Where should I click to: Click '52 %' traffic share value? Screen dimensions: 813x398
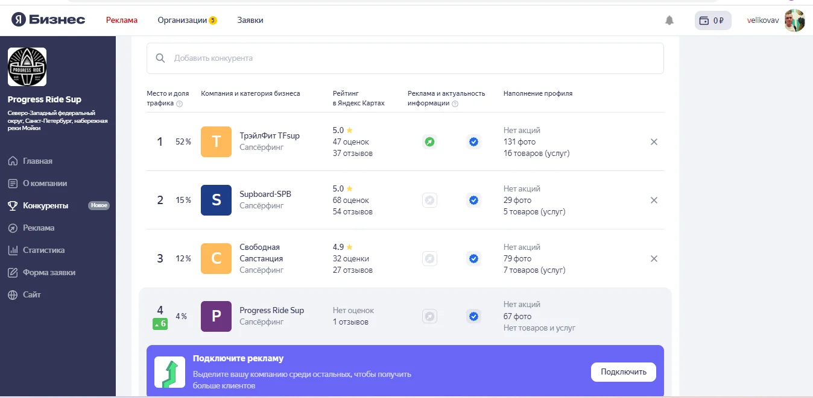pos(183,142)
